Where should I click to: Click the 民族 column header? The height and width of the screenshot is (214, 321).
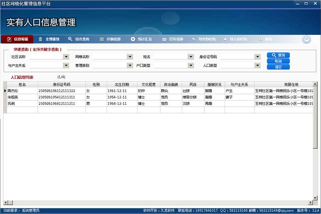click(193, 85)
